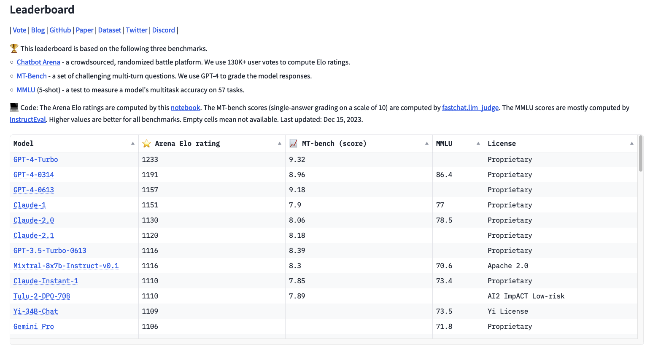This screenshot has height=352, width=650.
Task: Open the Vote link
Action: click(x=19, y=30)
